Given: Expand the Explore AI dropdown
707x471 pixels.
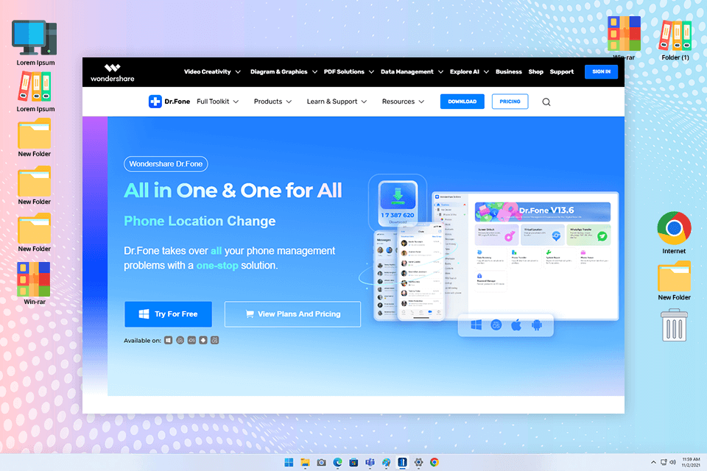Looking at the screenshot, I should coord(469,71).
